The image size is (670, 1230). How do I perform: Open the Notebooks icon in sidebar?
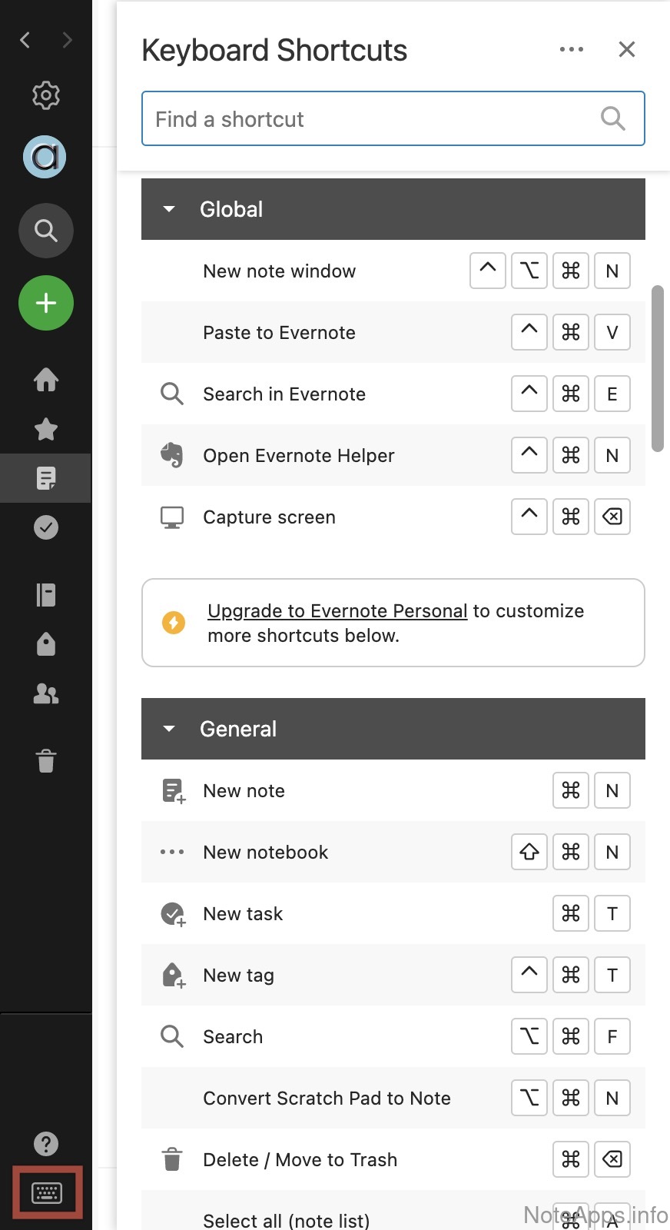click(46, 595)
